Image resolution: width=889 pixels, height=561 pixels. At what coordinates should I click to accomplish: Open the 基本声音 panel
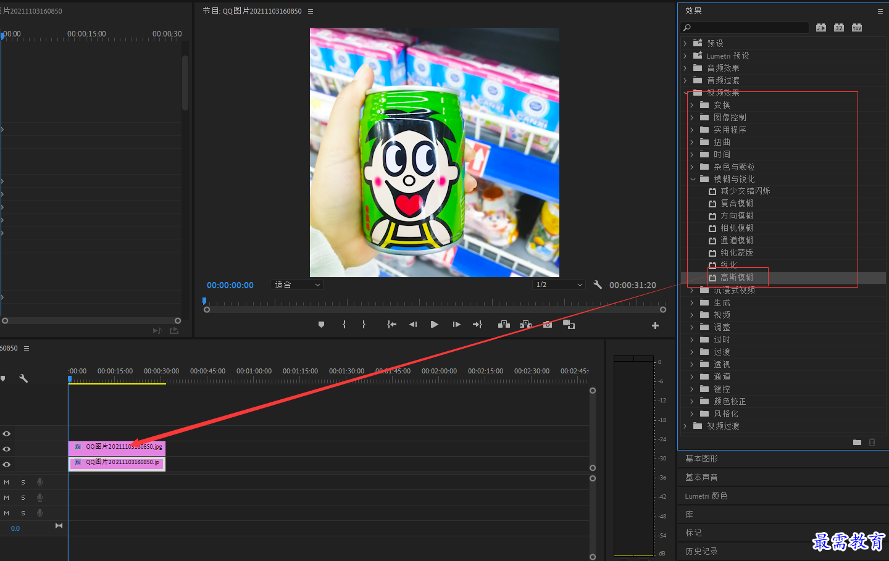tap(701, 477)
